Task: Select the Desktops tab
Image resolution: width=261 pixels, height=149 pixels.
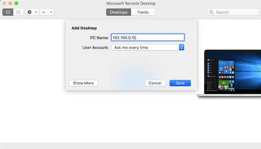Action: click(119, 12)
